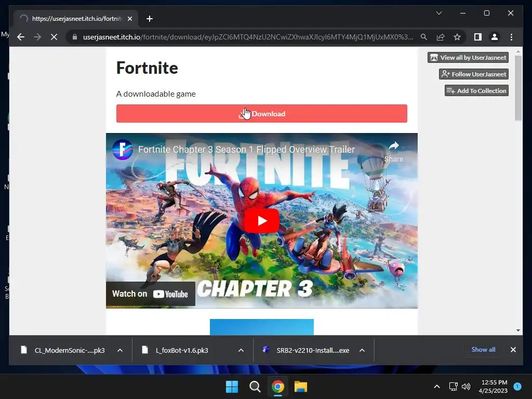Viewport: 532px width, 399px height.
Task: Click the address bar URL
Action: 248,37
